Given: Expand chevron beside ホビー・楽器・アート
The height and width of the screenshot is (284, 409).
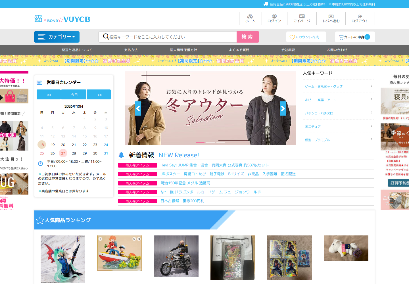Looking at the screenshot, I should [371, 99].
